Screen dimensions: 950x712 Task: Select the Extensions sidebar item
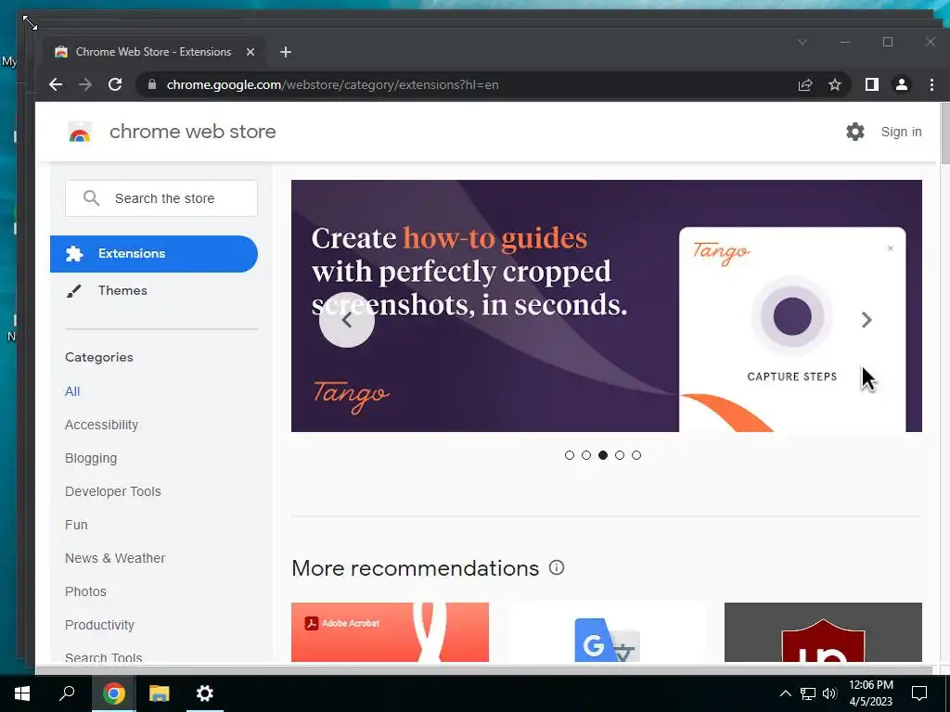click(x=154, y=254)
